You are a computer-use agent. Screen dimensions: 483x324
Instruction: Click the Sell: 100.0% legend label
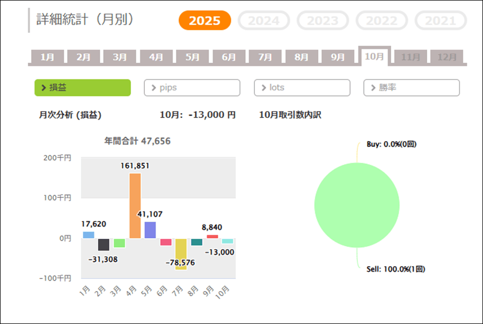coord(396,269)
